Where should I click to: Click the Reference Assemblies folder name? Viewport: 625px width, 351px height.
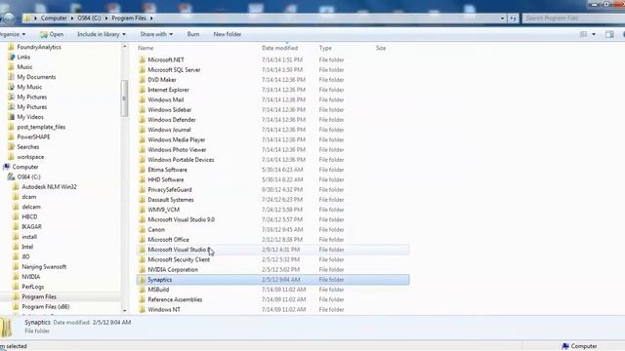(x=175, y=299)
